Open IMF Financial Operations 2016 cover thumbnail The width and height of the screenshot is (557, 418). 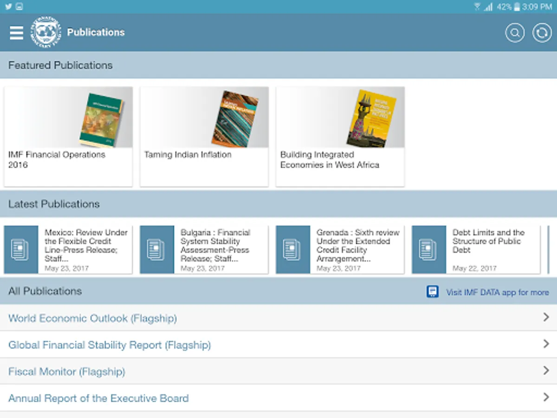tap(101, 119)
